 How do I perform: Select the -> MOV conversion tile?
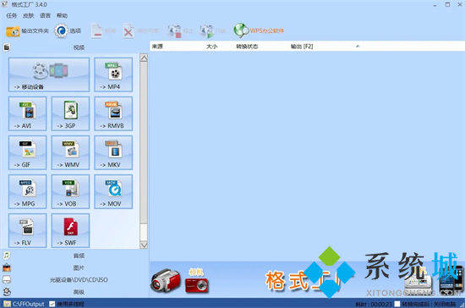pos(113,192)
